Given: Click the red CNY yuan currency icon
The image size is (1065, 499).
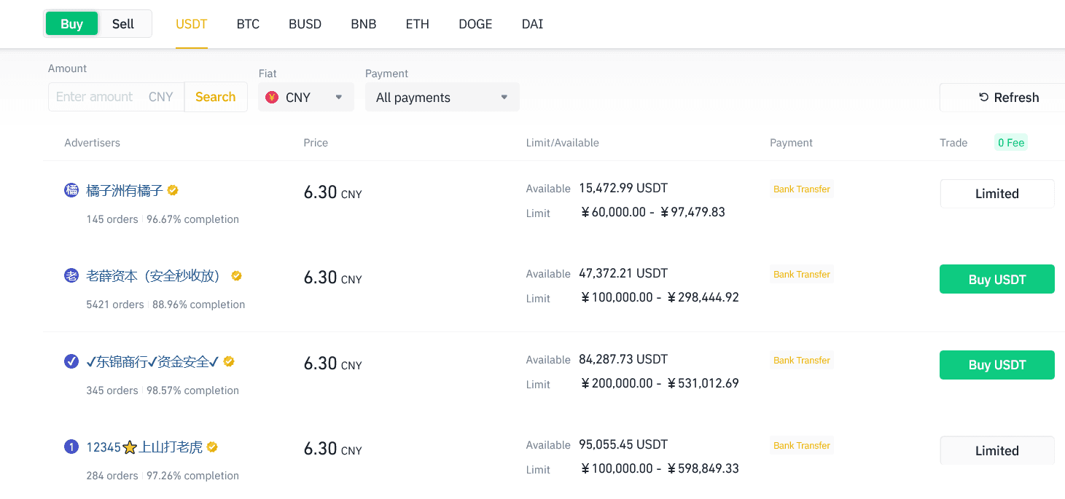Looking at the screenshot, I should click(x=272, y=98).
